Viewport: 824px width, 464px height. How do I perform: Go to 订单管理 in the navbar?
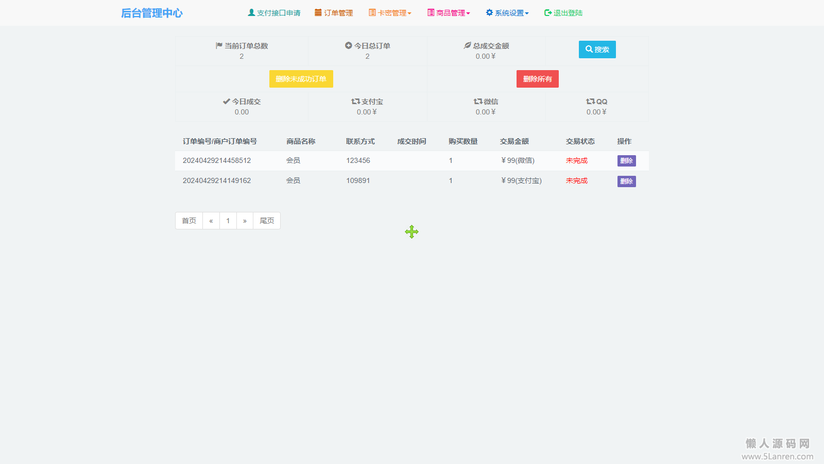tap(334, 13)
